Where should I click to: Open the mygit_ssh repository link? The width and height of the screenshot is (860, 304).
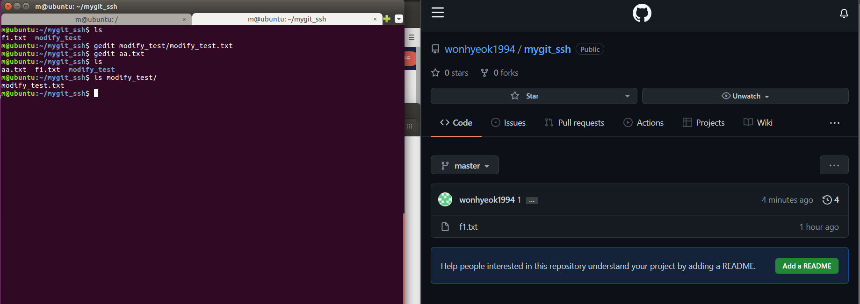pyautogui.click(x=547, y=49)
